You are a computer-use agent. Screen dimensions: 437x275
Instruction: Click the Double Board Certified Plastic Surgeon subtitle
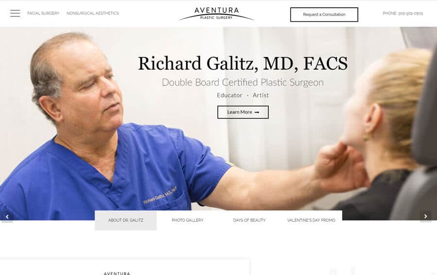(x=243, y=82)
